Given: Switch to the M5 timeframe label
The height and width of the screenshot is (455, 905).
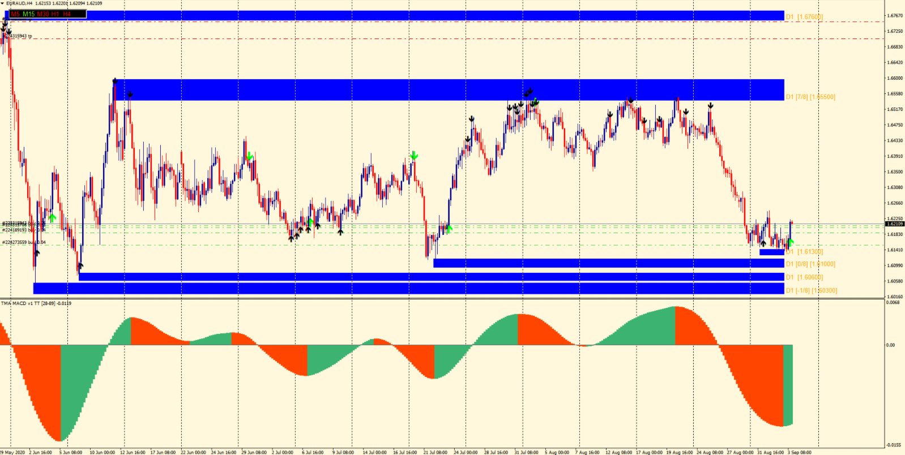Looking at the screenshot, I should (15, 14).
